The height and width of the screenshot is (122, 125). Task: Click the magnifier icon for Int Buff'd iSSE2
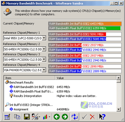point(7,105)
